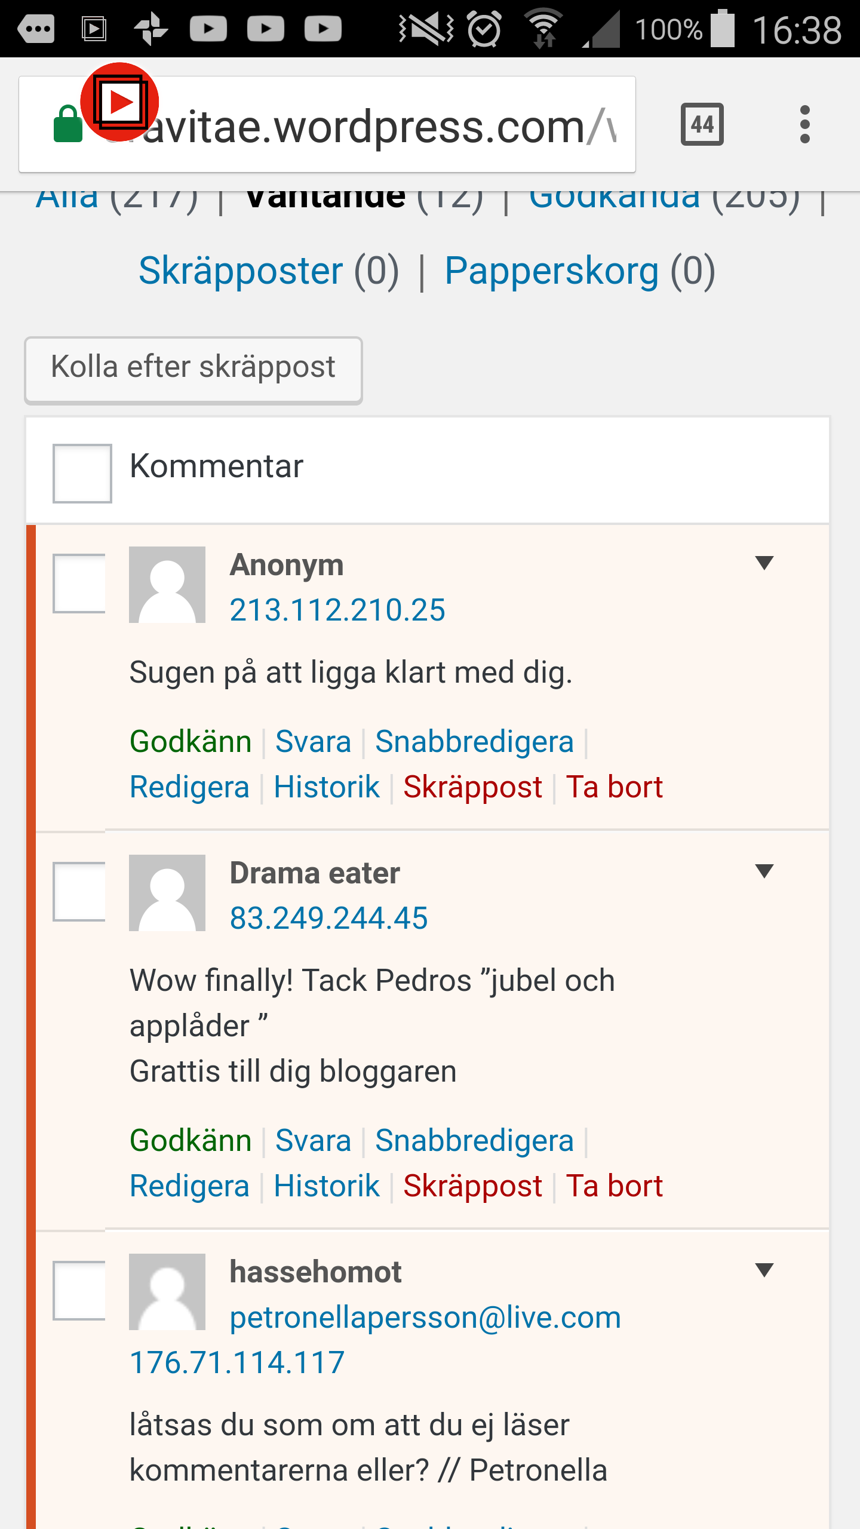Tap the red floating video overlay icon
This screenshot has width=860, height=1529.
click(119, 102)
